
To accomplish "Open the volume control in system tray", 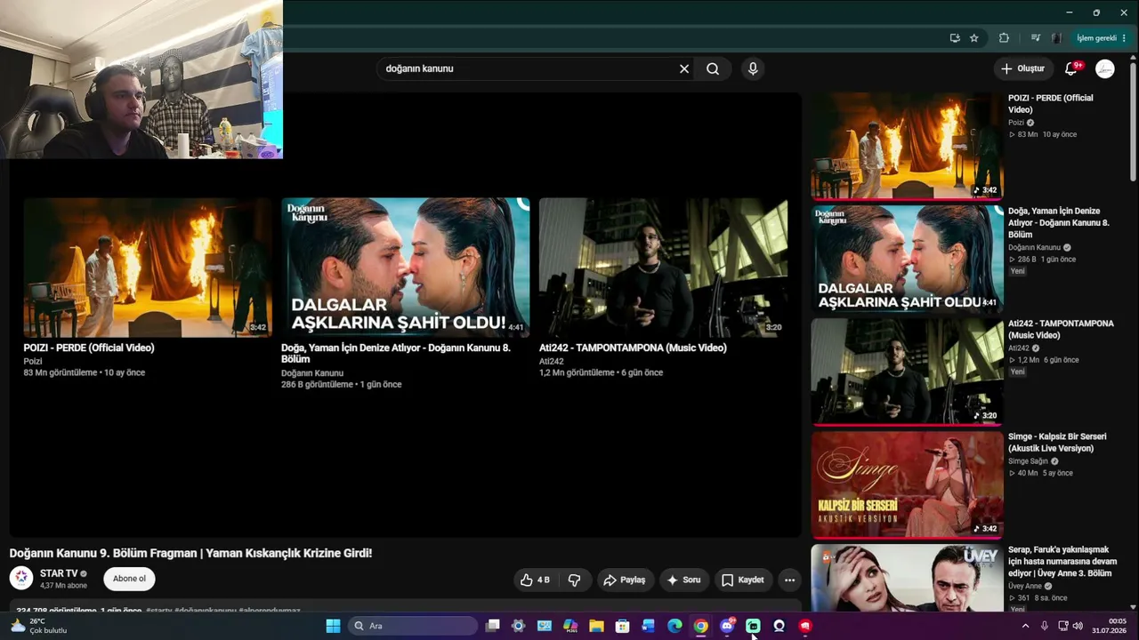I will pos(1078,626).
